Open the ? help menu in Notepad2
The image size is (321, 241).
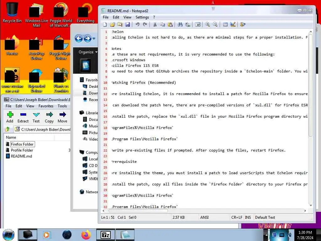tap(154, 17)
